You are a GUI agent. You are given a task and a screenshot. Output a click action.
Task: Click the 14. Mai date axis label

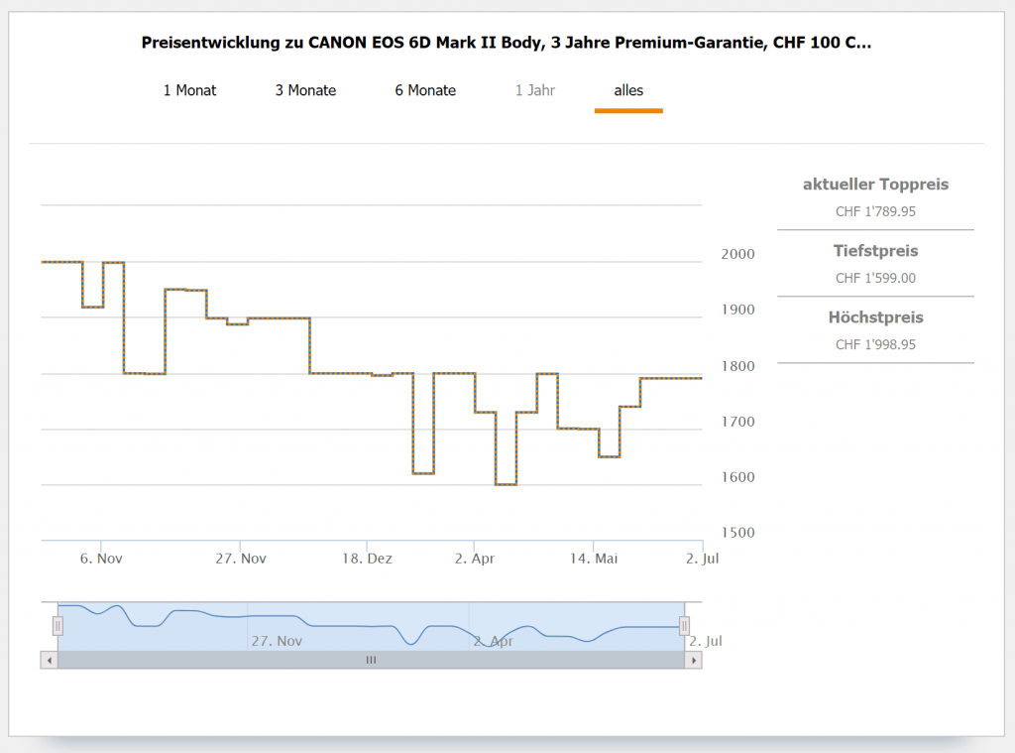click(x=594, y=559)
